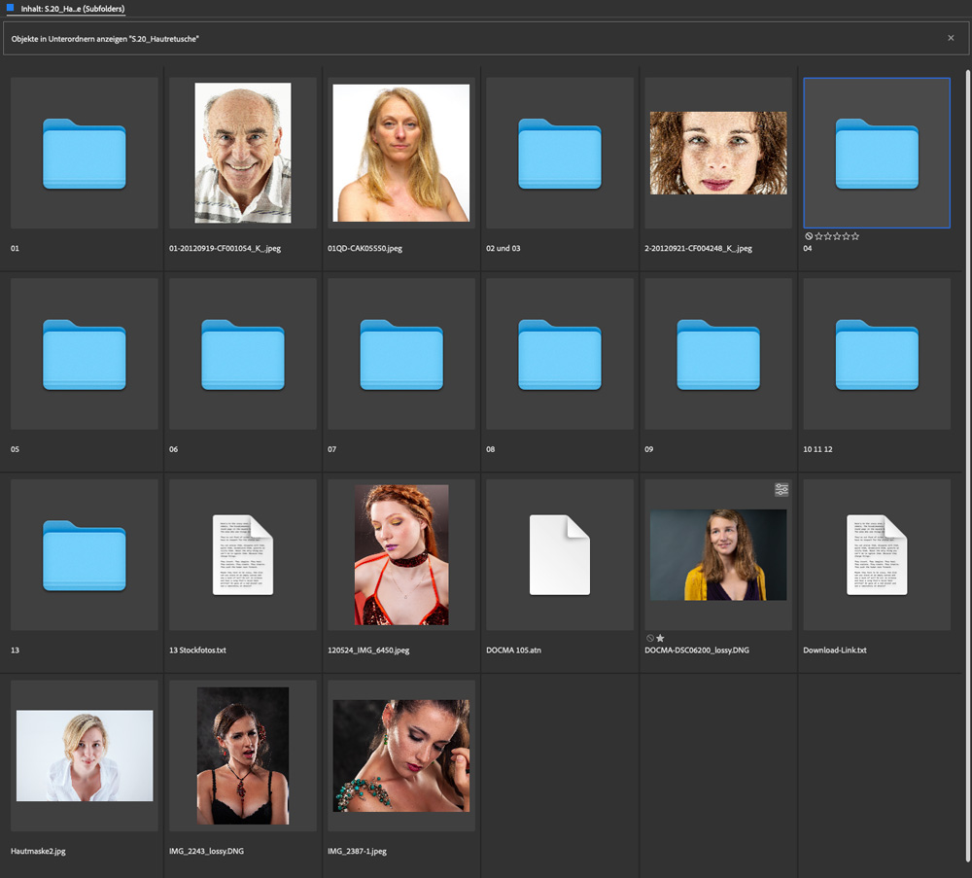Select the IMG_2387-1.jpeg thumbnail
The image size is (972, 878).
click(400, 755)
